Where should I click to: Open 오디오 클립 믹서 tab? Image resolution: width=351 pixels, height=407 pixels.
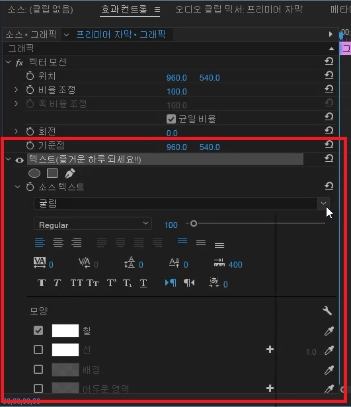point(239,9)
